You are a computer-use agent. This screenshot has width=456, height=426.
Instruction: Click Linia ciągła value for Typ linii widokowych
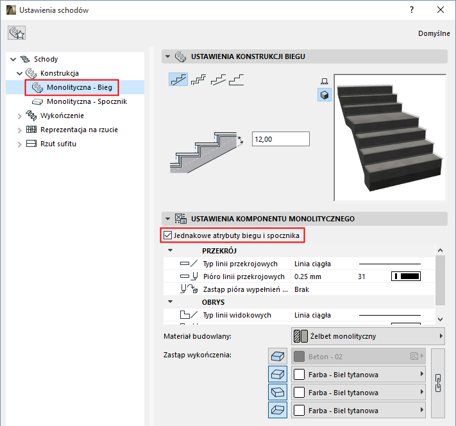(312, 315)
